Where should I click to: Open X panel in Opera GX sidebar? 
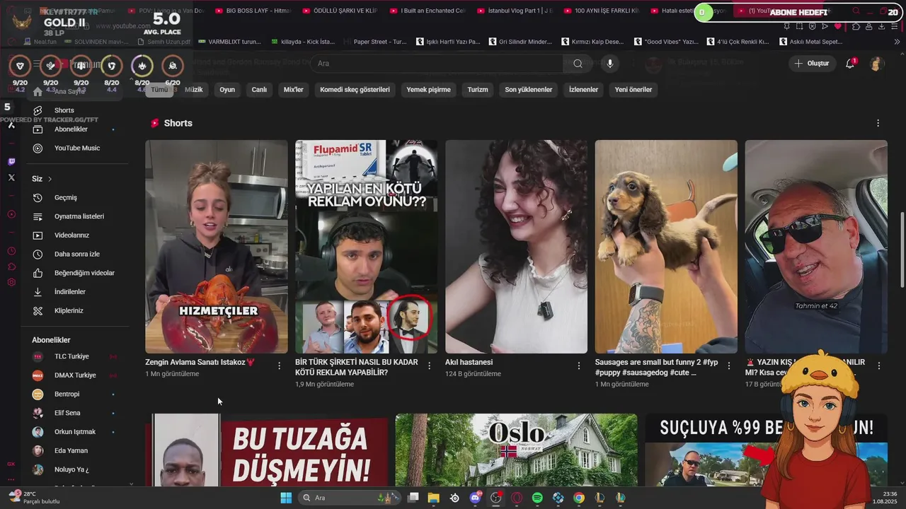point(11,178)
